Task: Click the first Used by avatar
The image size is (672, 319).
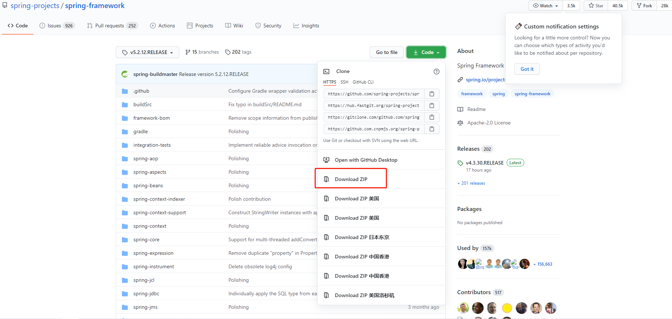Action: [x=462, y=264]
